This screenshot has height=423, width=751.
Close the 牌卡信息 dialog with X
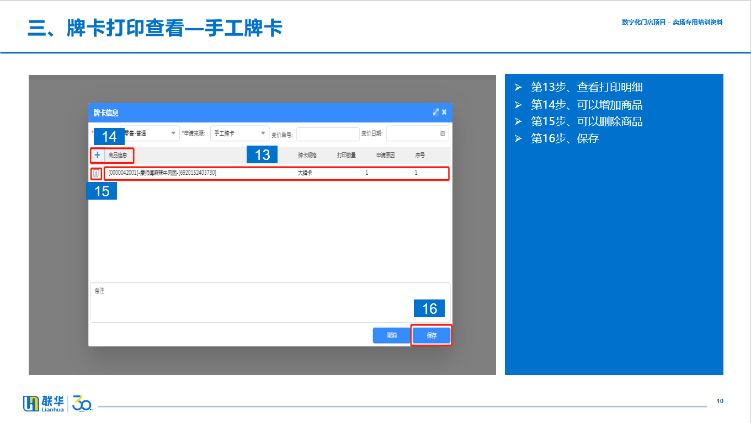click(444, 113)
